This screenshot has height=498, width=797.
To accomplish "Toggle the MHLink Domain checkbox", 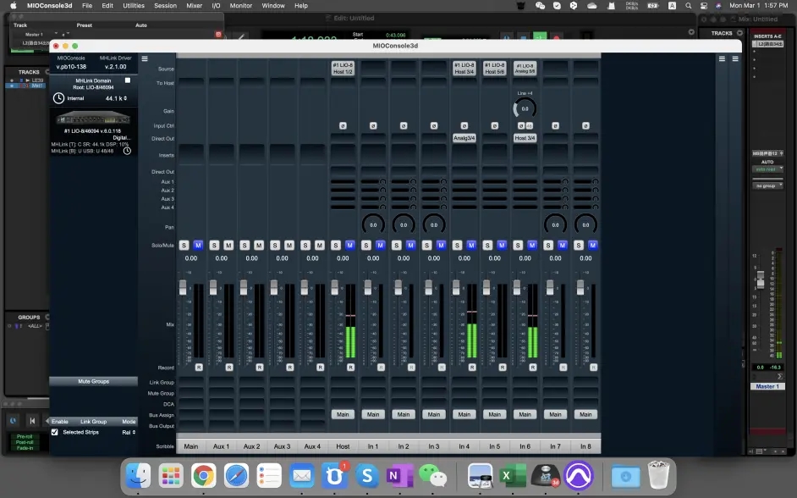I will point(127,80).
